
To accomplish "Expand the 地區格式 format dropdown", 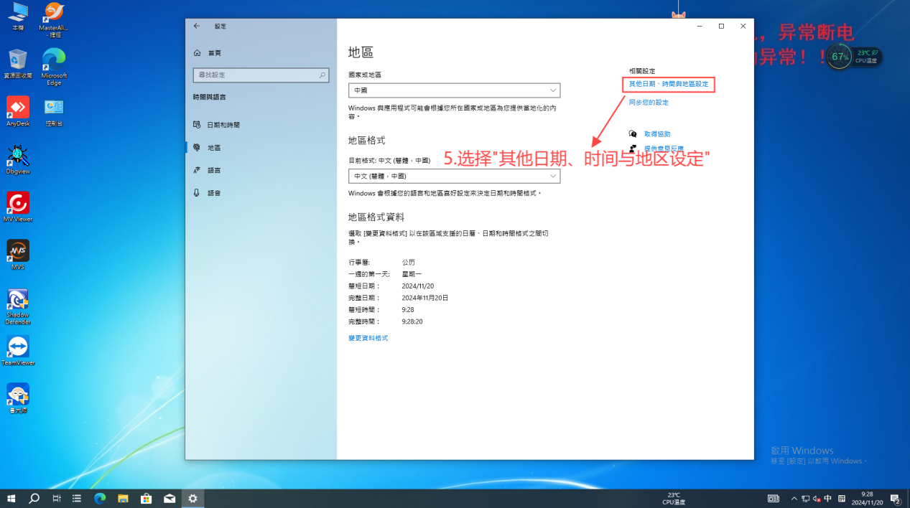I will pyautogui.click(x=454, y=176).
